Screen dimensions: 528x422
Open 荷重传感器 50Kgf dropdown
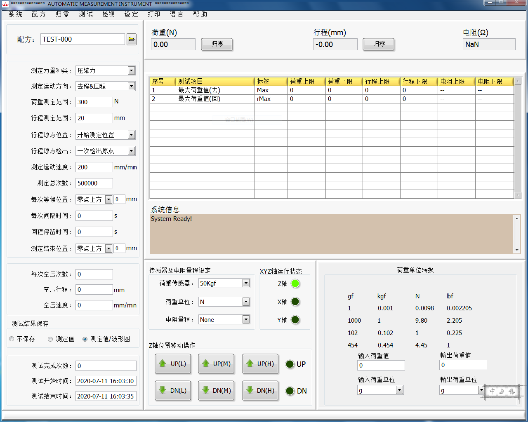pyautogui.click(x=246, y=283)
